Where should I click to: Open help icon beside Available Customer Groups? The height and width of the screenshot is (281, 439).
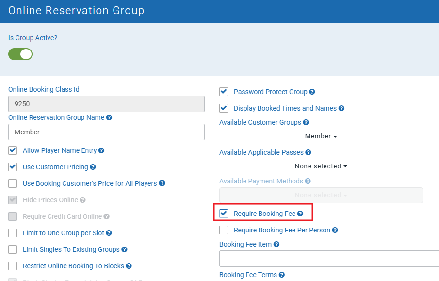(x=306, y=122)
